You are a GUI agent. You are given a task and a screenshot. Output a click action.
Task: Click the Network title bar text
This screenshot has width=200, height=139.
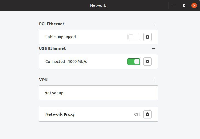point(98,5)
